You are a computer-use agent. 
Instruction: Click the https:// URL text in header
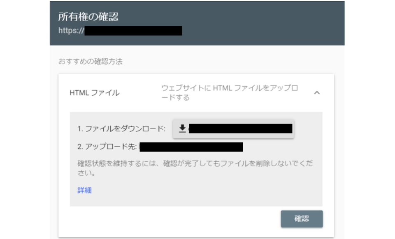click(71, 30)
